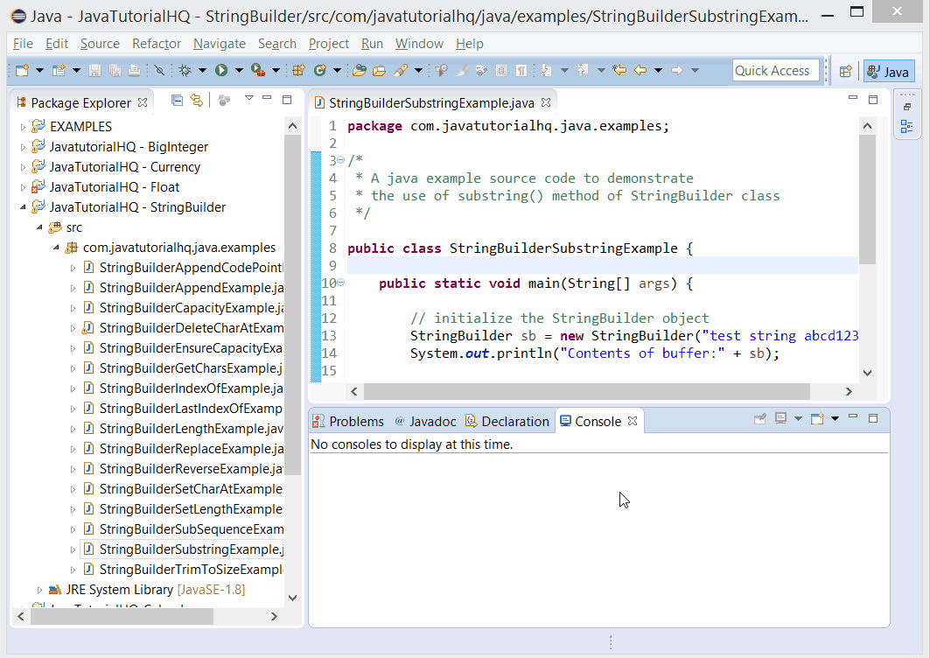Toggle Link with Editor in Package Explorer

tap(196, 101)
